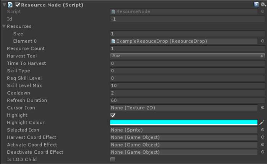Enable the Is LOD Child checkbox
The image size is (267, 164).
point(113,160)
